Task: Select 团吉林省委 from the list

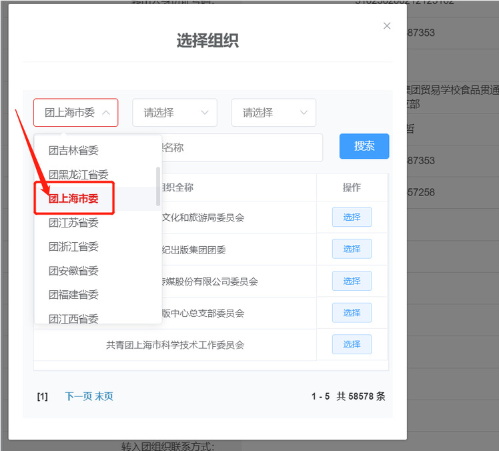Action: [x=73, y=151]
